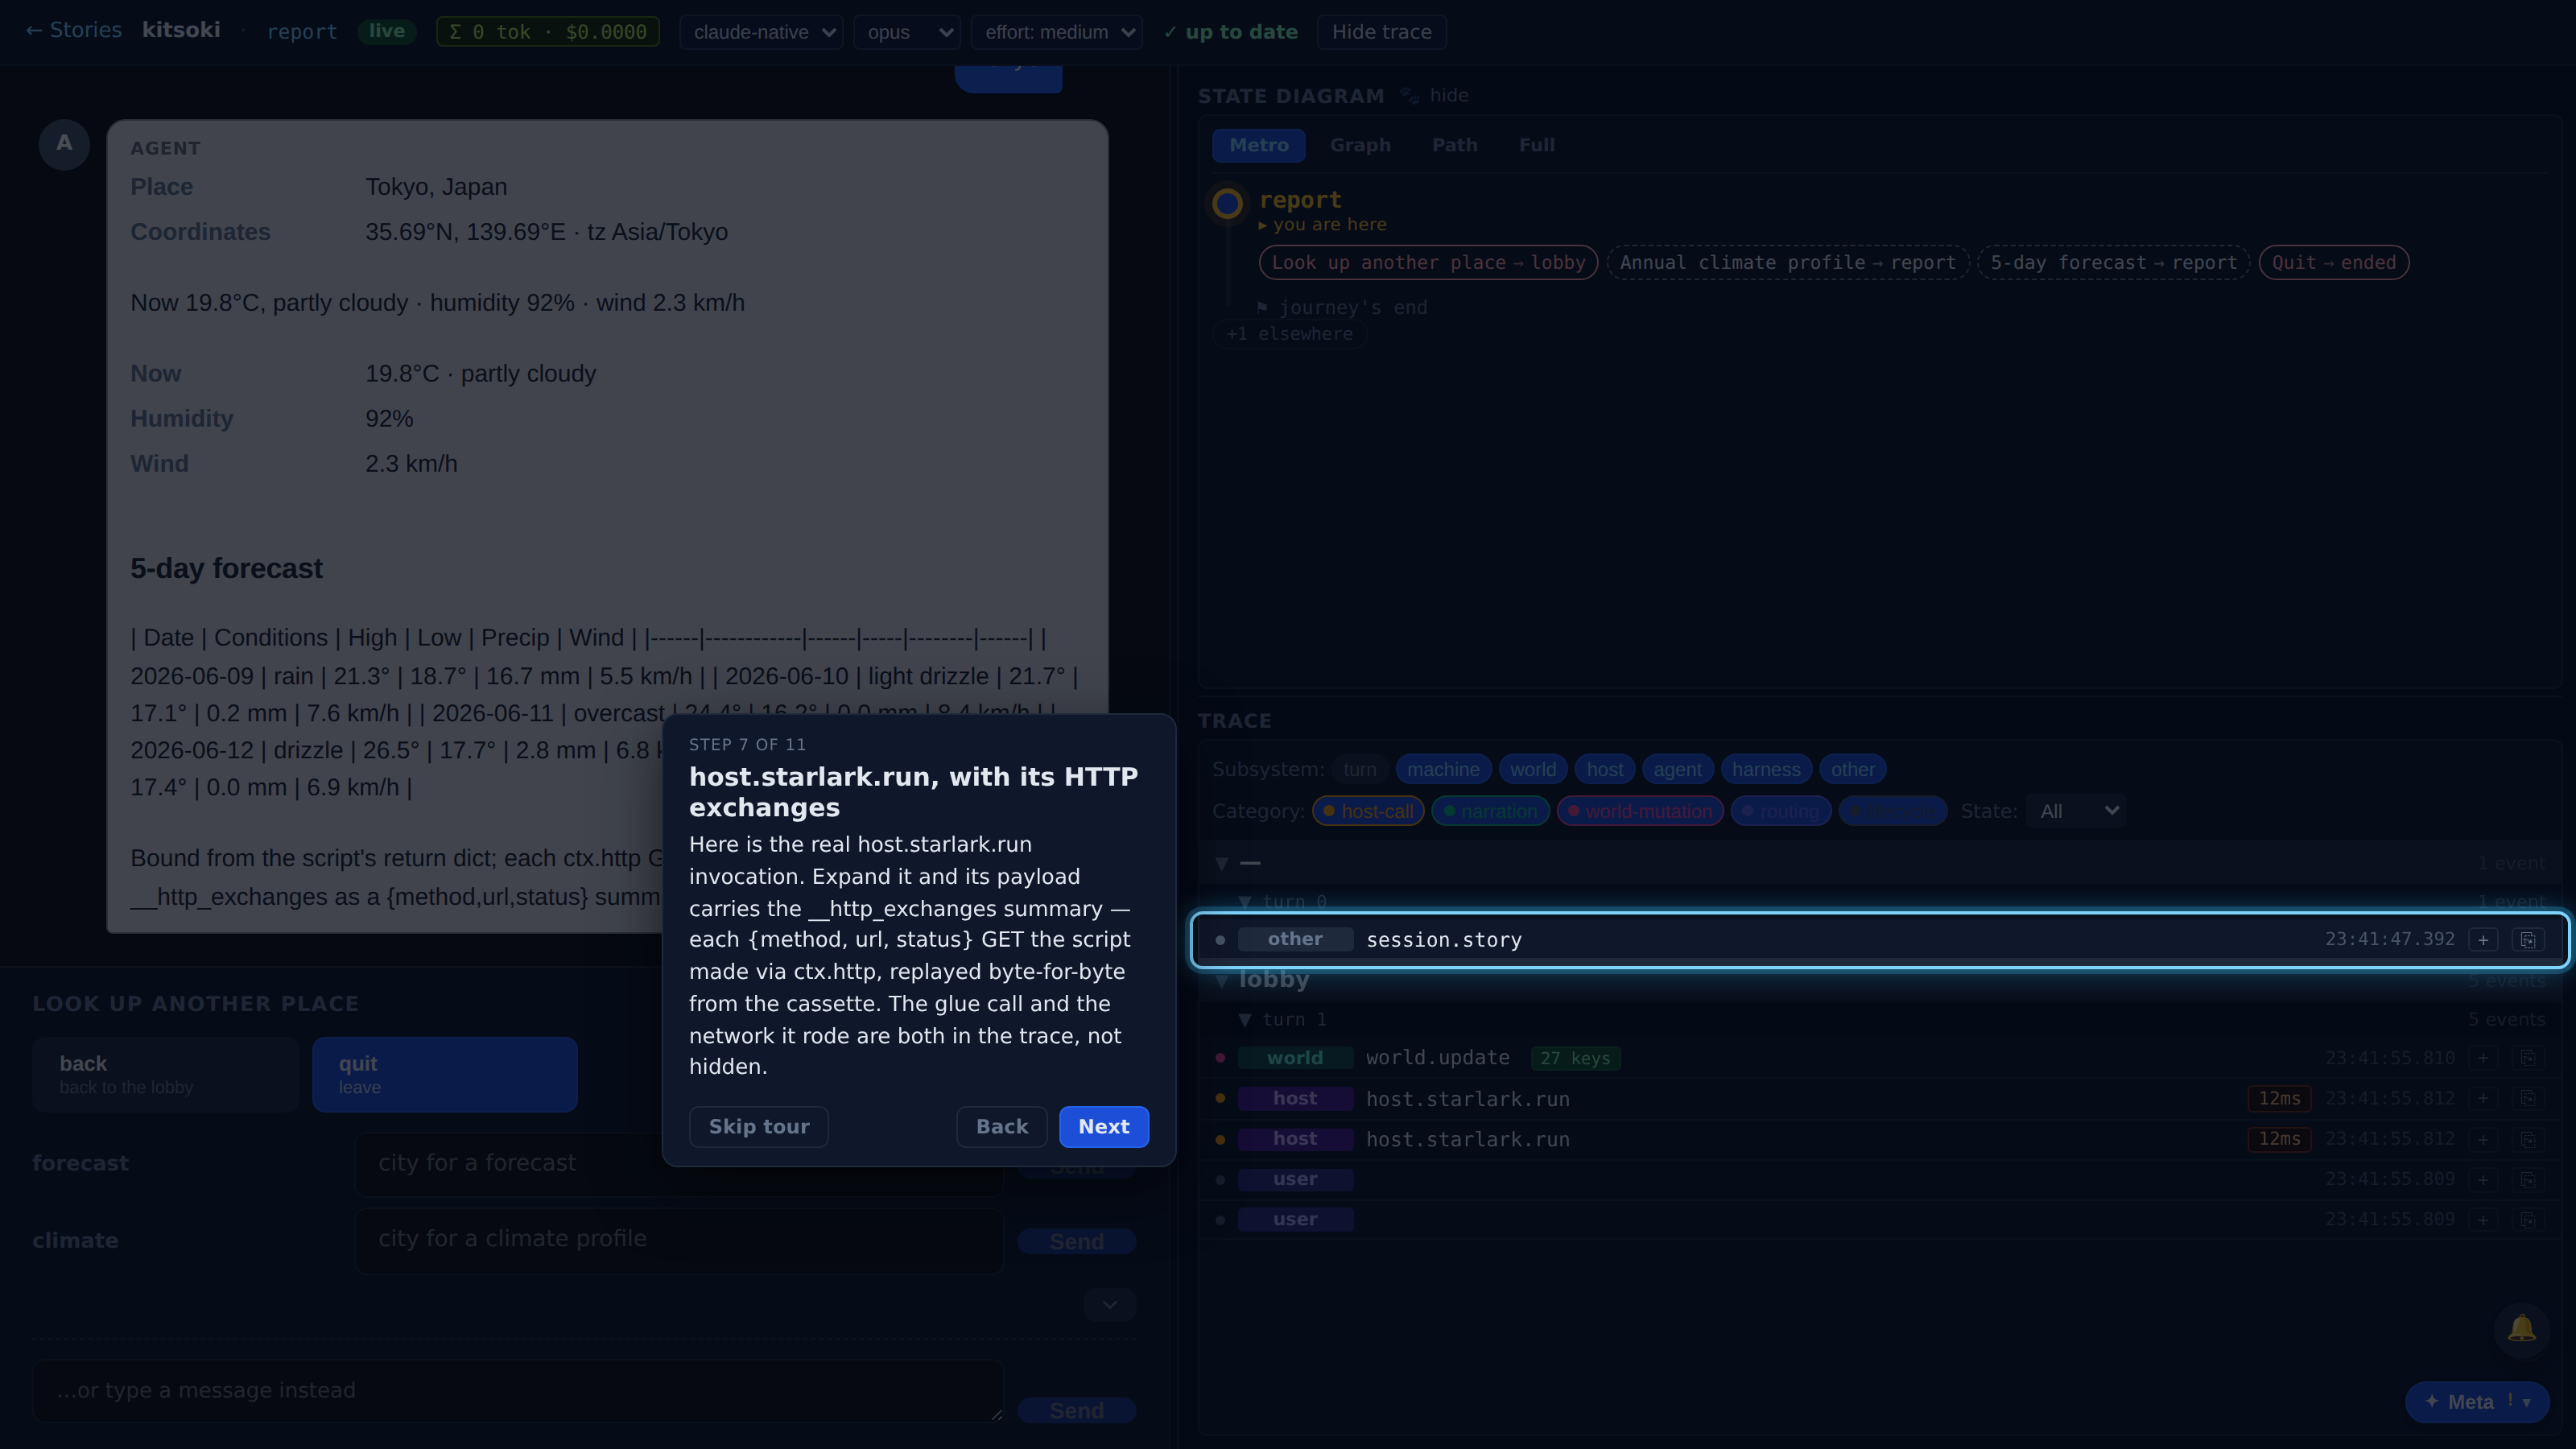This screenshot has height=1449, width=2576.
Task: Skip the tour
Action: point(759,1127)
